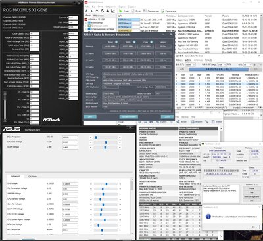Screen dimensions: 263x241
Task: Click the green Start benchmark arrow
Action: pos(121,11)
